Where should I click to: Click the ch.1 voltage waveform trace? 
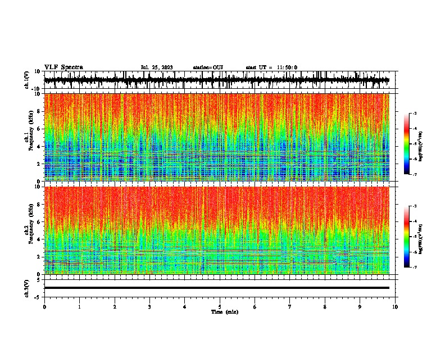(216, 80)
